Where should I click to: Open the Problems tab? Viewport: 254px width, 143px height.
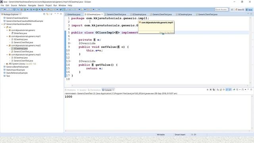(x=70, y=90)
